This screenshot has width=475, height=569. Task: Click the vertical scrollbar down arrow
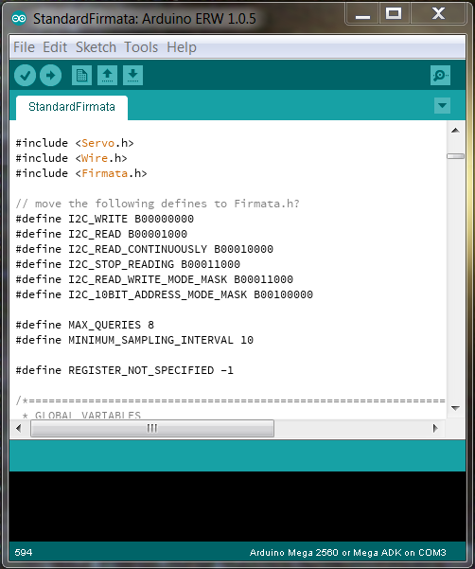(x=456, y=408)
